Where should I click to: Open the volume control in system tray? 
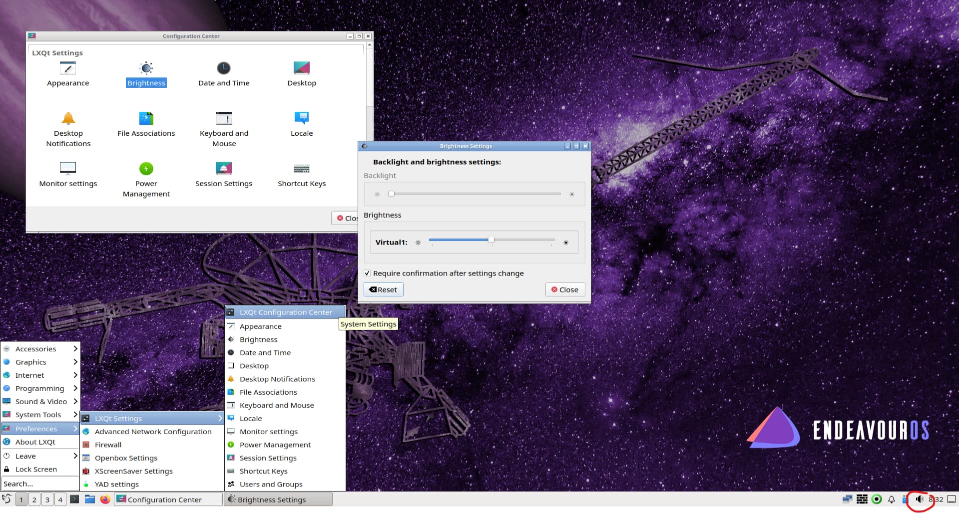(920, 499)
